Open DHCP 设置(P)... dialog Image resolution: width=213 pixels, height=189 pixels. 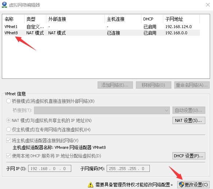(189, 156)
